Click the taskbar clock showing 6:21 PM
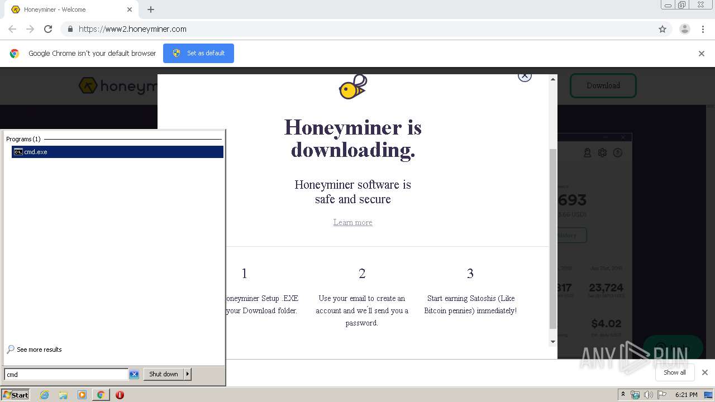The image size is (715, 402). tap(686, 395)
